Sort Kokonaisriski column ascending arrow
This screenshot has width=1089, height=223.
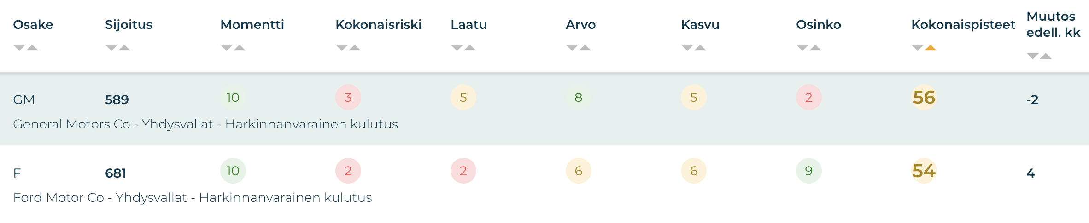355,48
